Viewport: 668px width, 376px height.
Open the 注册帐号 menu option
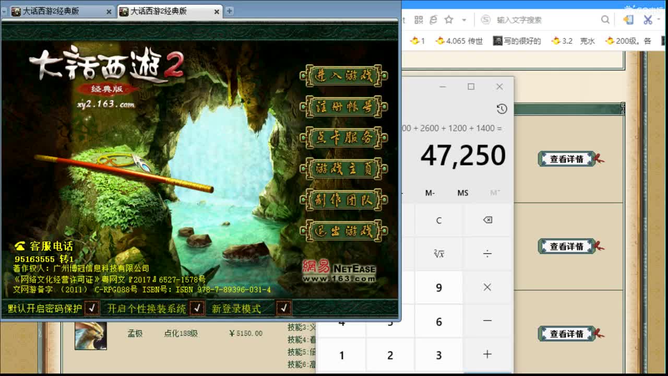(344, 107)
